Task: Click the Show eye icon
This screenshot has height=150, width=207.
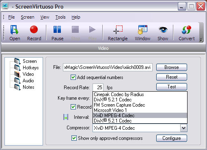Action: [x=163, y=30]
